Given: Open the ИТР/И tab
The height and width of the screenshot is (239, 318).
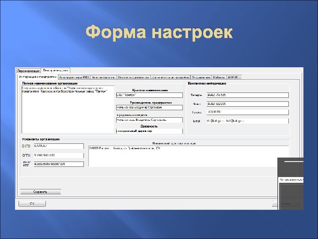Looking at the screenshot, I should click(x=235, y=77).
